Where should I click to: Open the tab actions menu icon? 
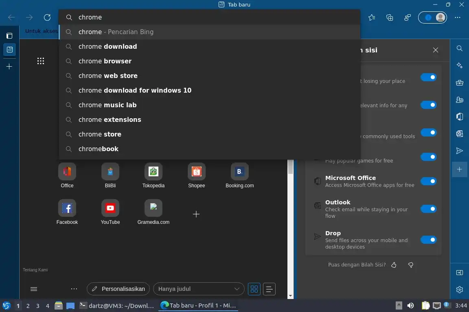[9, 36]
